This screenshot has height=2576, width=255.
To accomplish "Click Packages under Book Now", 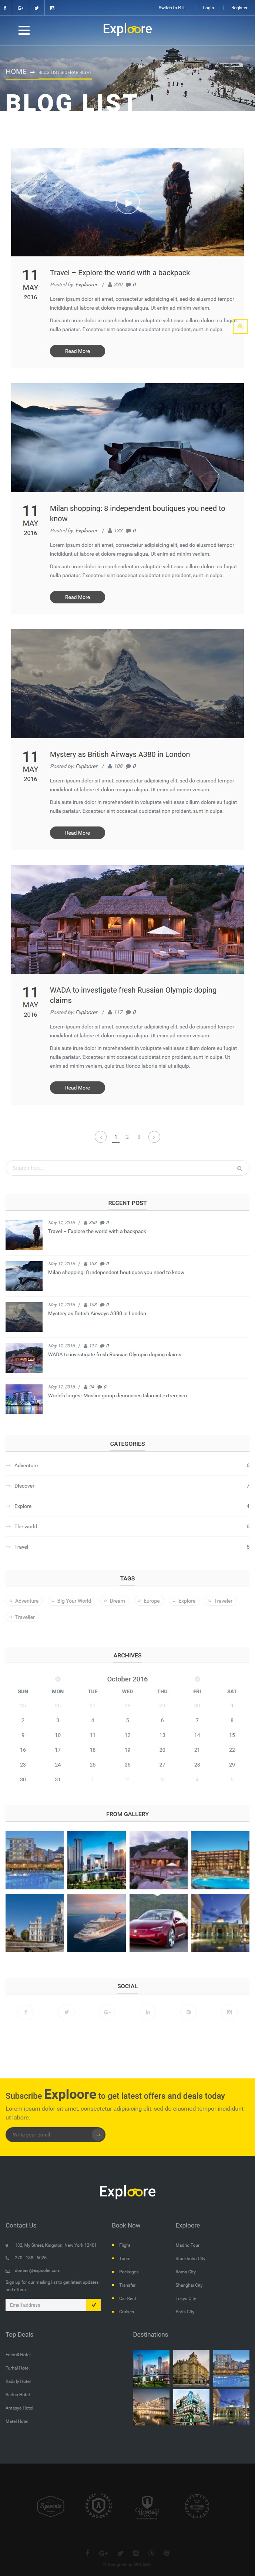I will click(x=129, y=2272).
